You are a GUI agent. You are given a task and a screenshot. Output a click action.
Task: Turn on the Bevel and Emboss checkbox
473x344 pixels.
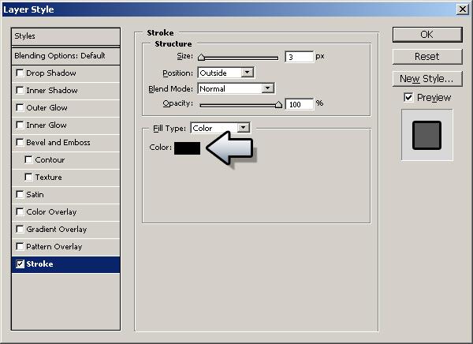click(x=20, y=142)
